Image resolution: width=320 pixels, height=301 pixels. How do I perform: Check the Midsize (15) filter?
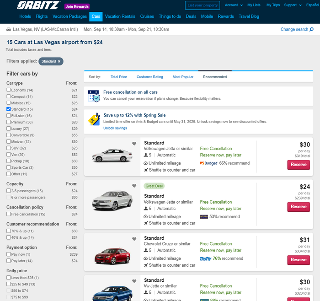[x=9, y=103]
